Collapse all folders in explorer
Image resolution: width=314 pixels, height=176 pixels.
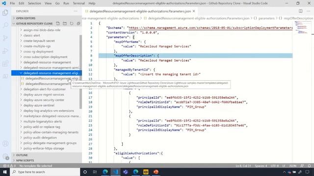pyautogui.click(x=78, y=23)
